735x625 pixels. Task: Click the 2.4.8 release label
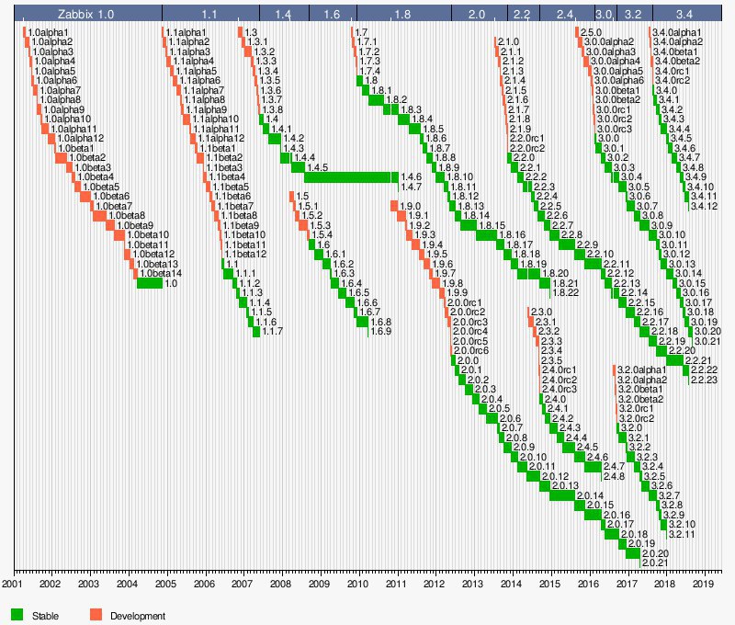(x=615, y=476)
